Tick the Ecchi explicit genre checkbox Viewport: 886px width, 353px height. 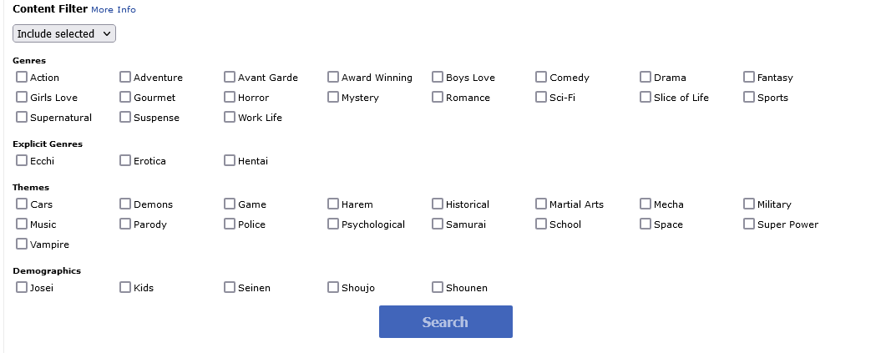click(22, 161)
